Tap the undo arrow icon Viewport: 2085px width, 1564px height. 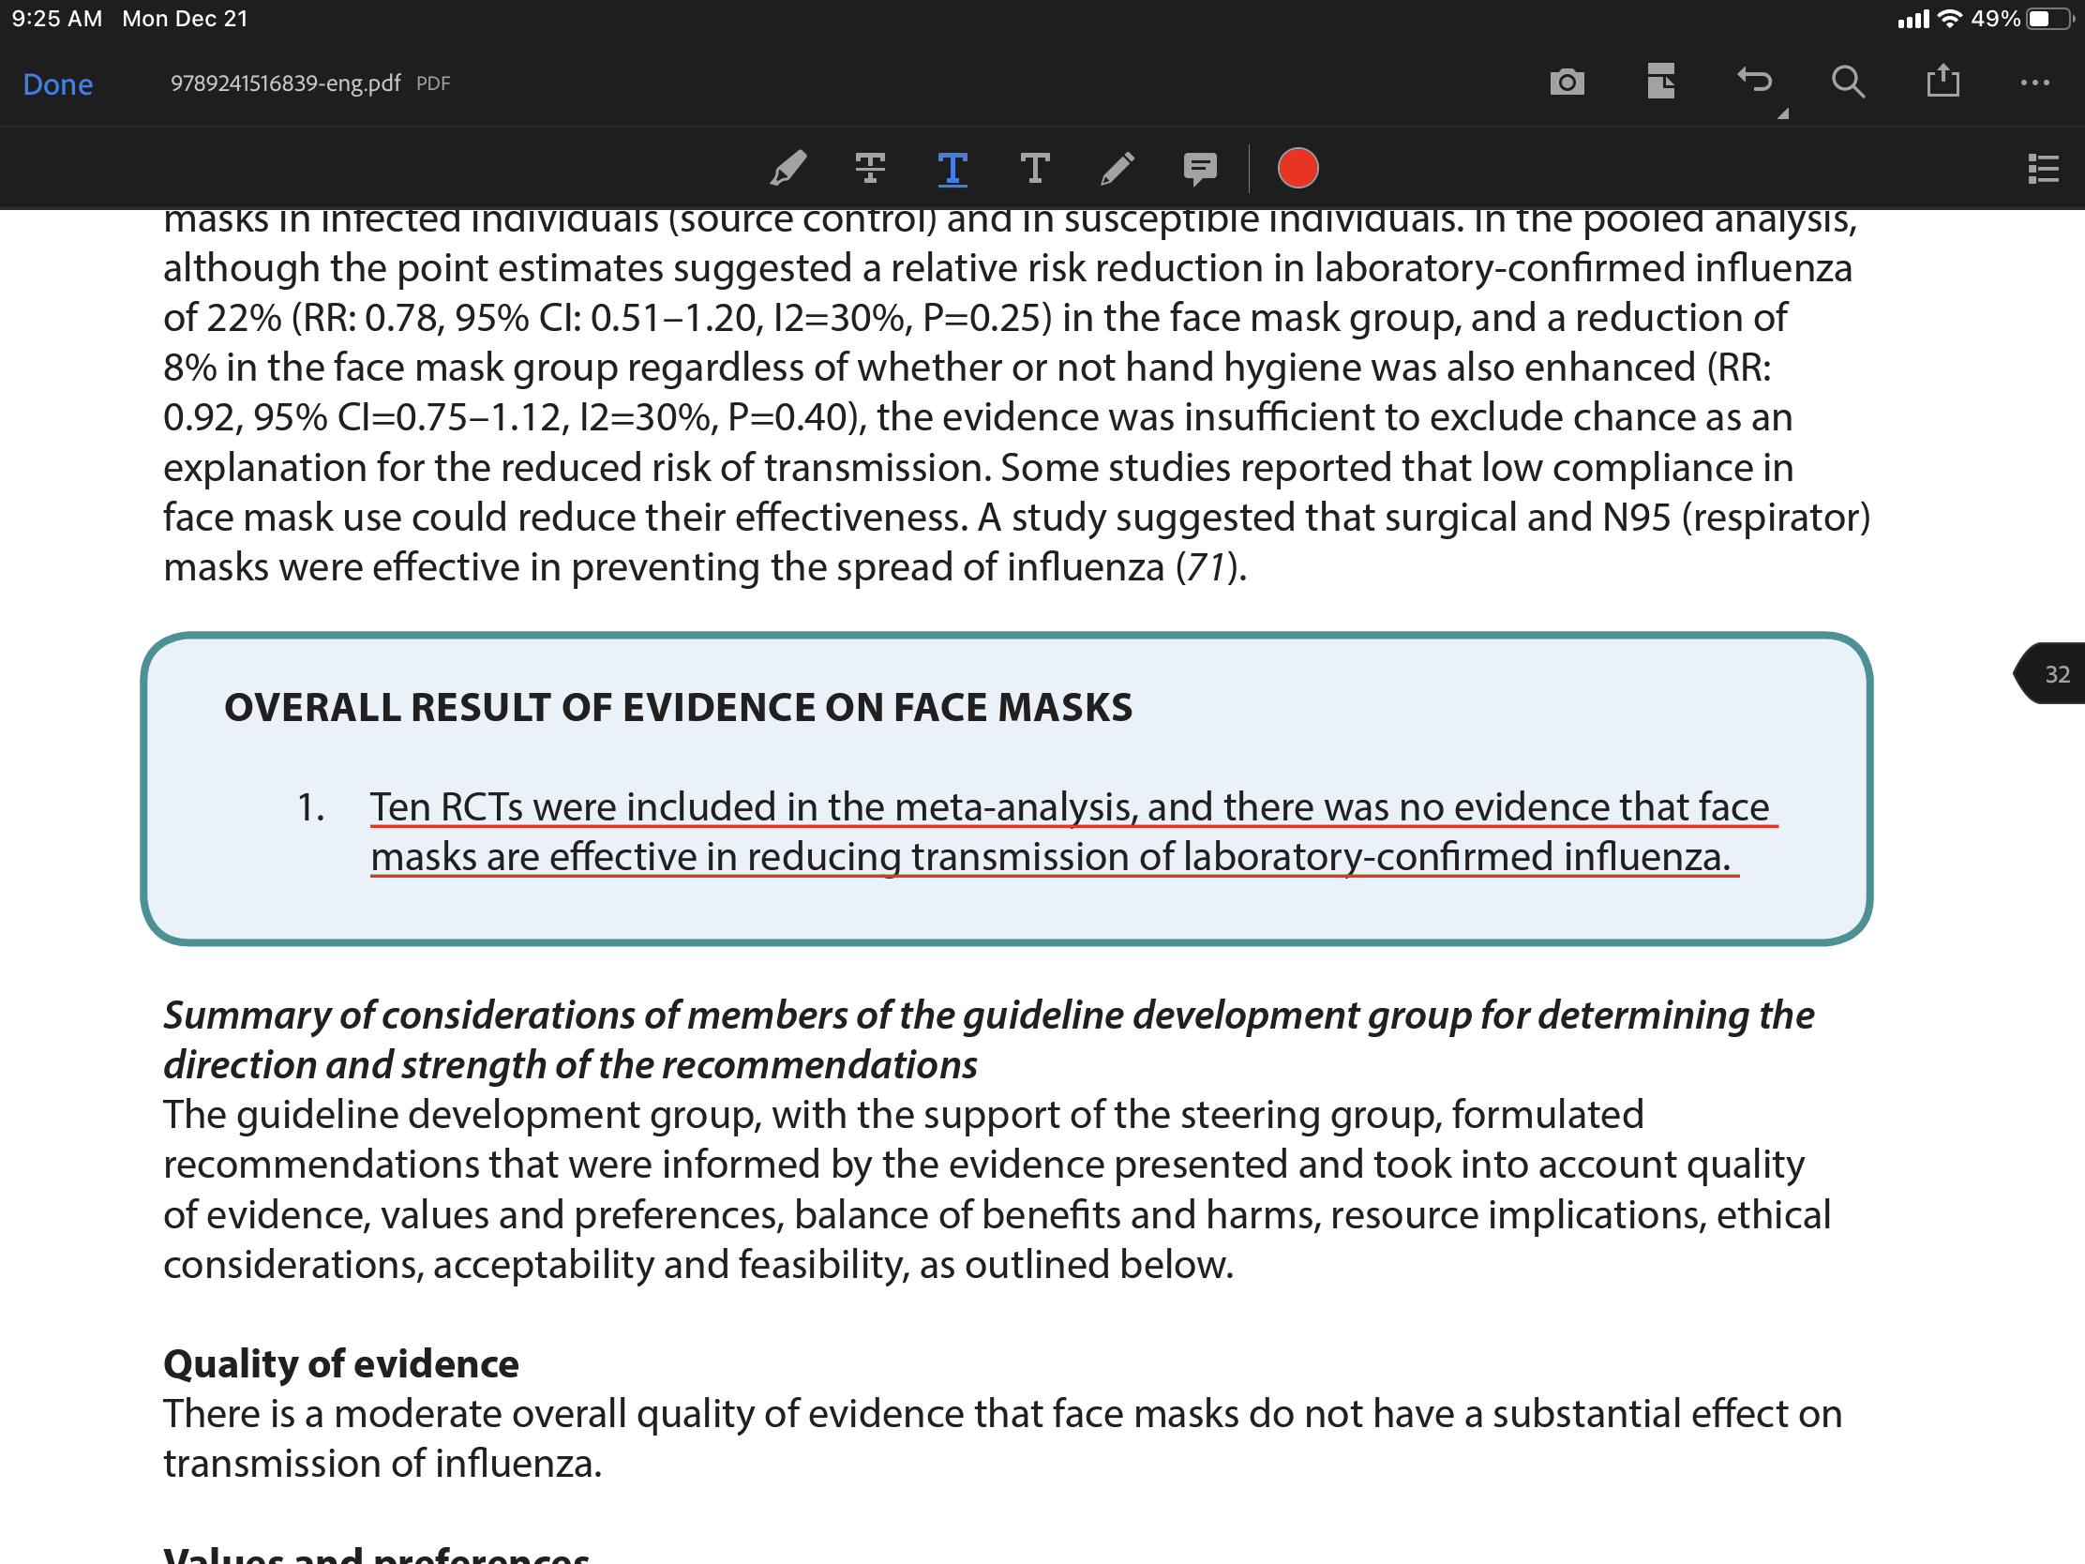pyautogui.click(x=1755, y=81)
